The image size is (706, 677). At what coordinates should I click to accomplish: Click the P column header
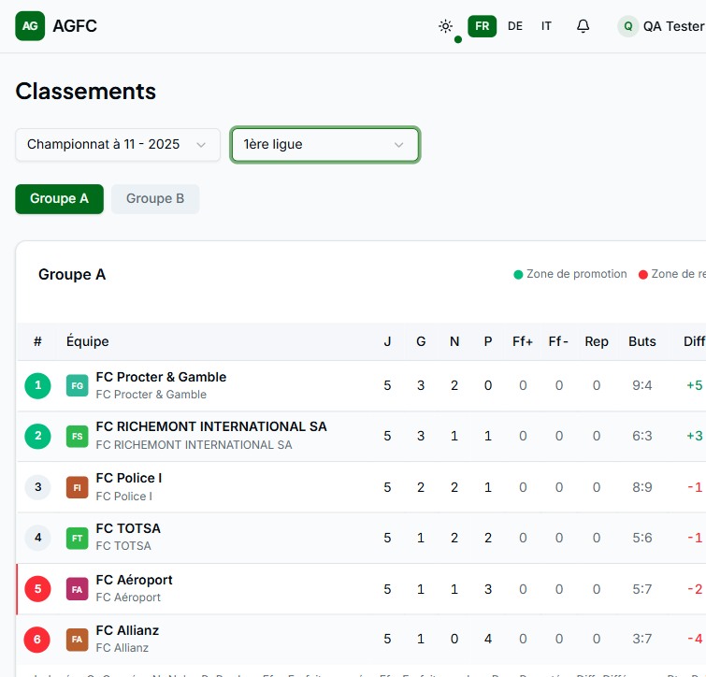click(x=488, y=341)
